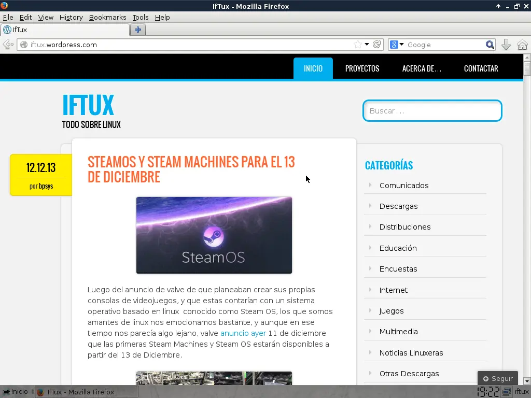The width and height of the screenshot is (531, 398).
Task: Click the IfTux - Mozilla Firefox taskbar button
Action: coord(87,392)
